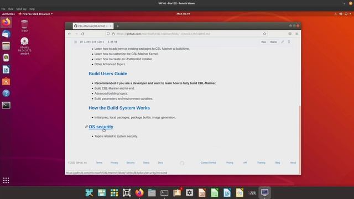Click the clock in Ubuntu top bar
Viewport: 354px width, 199px height.
[x=183, y=14]
